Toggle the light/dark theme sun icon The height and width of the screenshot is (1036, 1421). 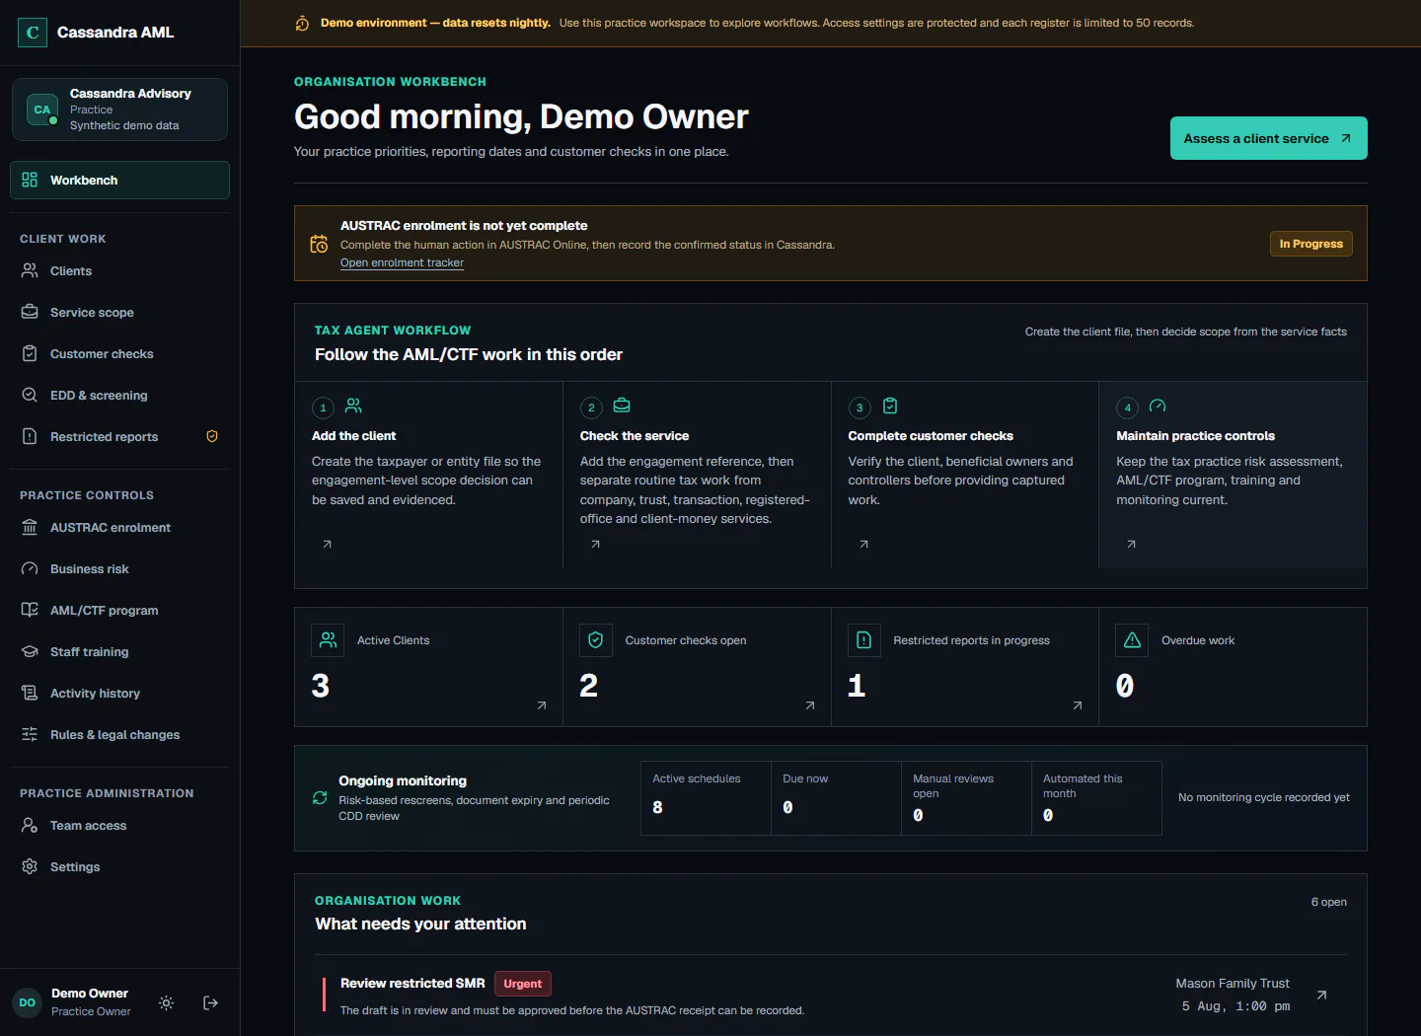[167, 1003]
